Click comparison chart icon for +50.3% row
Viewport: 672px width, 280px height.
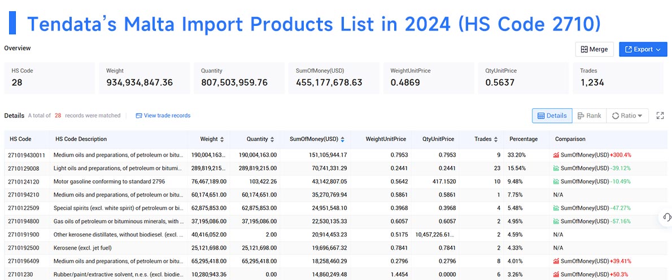coord(556,274)
